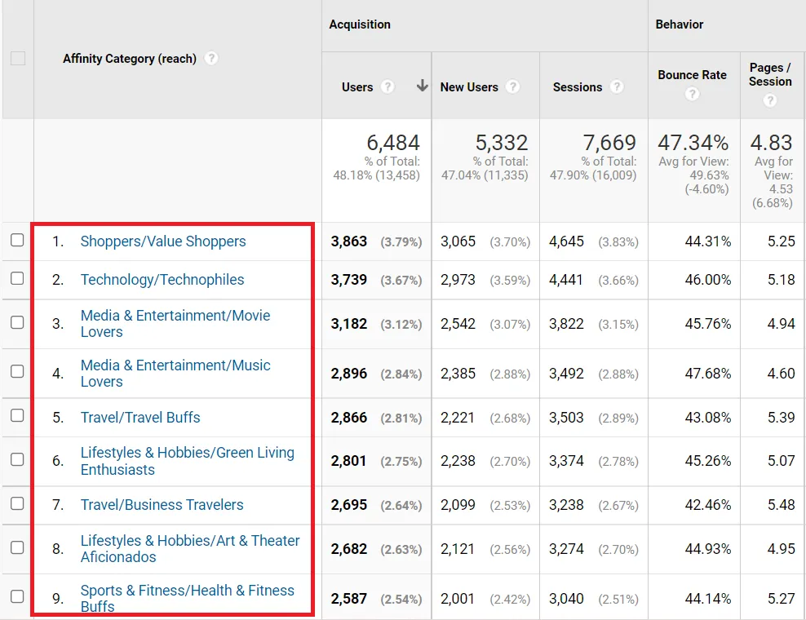This screenshot has width=806, height=620.
Task: Click the Sessions column help icon
Action: (x=617, y=87)
